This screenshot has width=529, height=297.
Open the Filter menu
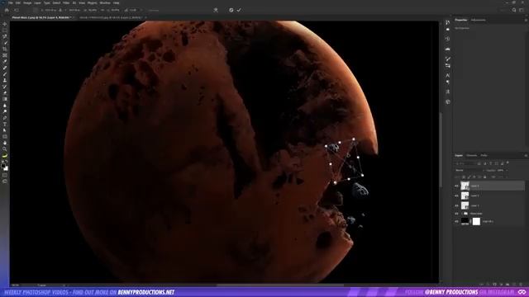66,2
